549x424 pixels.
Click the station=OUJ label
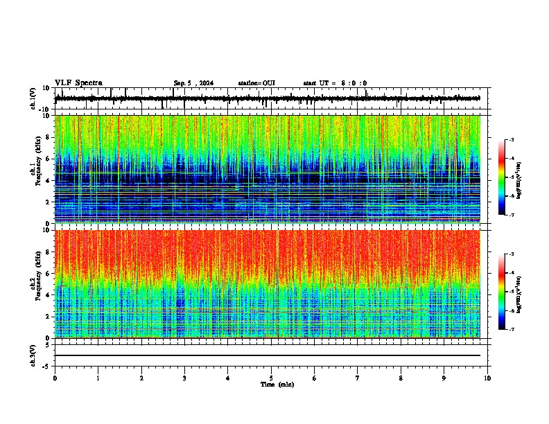pos(256,83)
